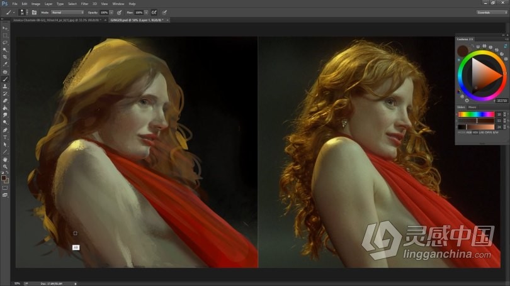Select the Eyedropper tool

pos(5,64)
